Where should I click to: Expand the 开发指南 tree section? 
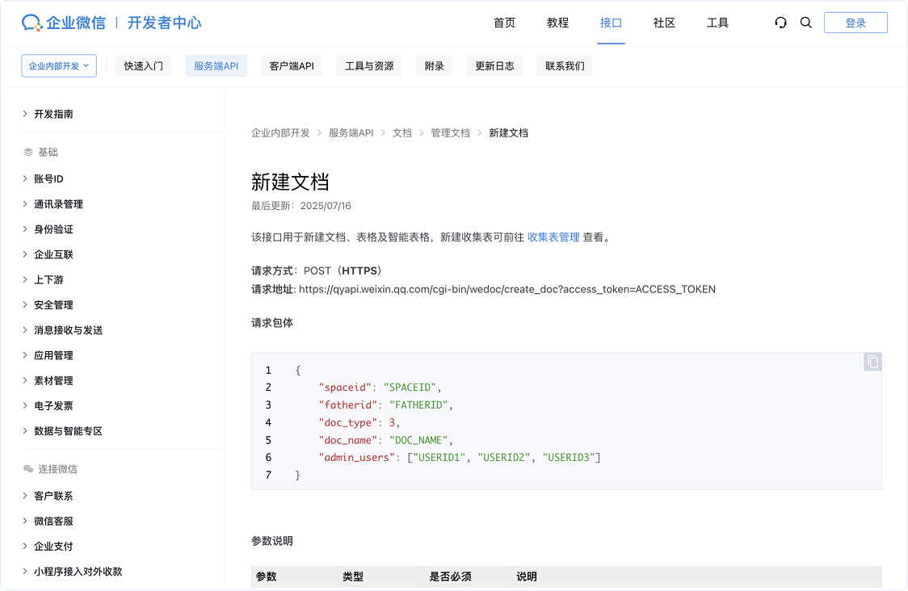point(53,114)
